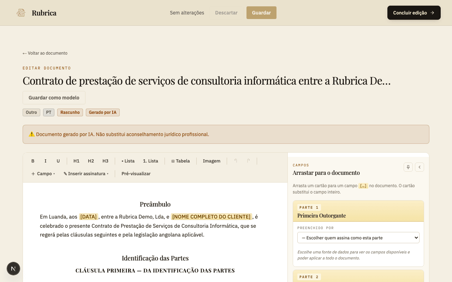Click the Gerado por IA badge
This screenshot has height=282, width=452.
point(103,112)
